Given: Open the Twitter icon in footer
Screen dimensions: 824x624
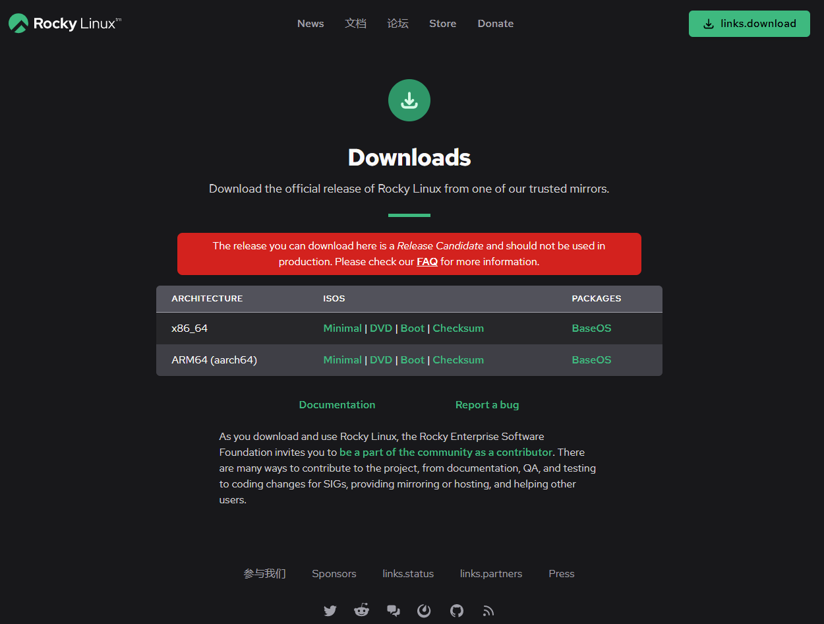Looking at the screenshot, I should click(x=330, y=611).
